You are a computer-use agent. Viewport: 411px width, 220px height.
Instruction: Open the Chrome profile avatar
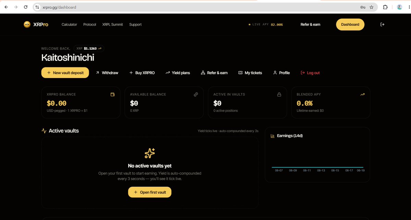[399, 7]
